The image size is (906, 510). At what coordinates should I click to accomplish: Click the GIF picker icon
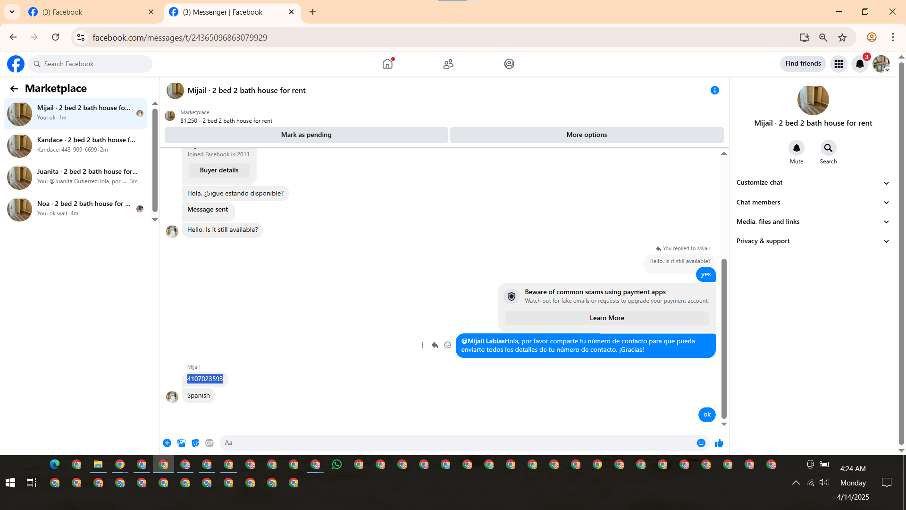click(210, 443)
